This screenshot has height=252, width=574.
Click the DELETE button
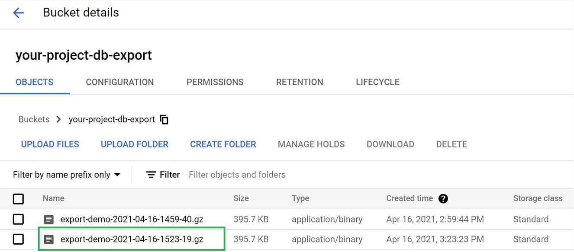451,144
